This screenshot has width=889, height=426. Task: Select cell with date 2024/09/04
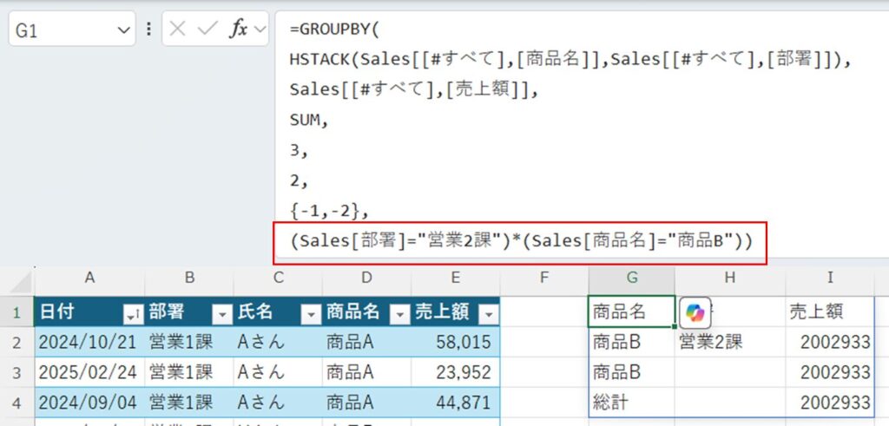[x=89, y=403]
